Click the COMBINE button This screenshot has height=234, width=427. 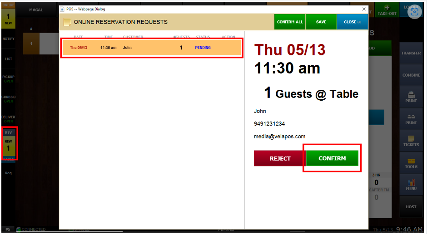click(411, 75)
